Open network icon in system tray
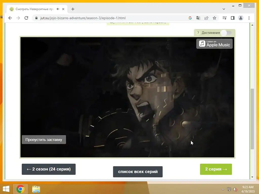This screenshot has height=194, width=259. (229, 189)
